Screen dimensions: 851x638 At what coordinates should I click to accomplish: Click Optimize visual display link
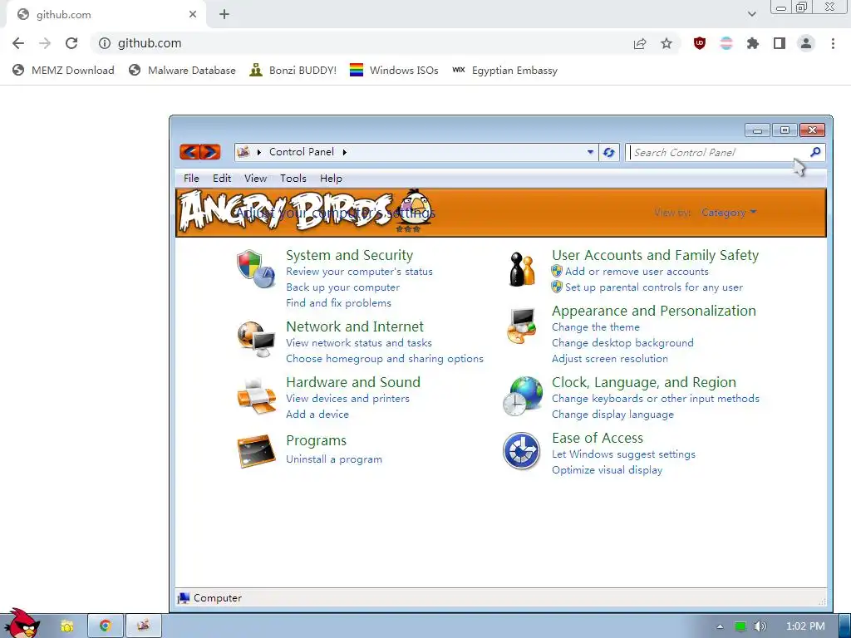[x=607, y=470]
